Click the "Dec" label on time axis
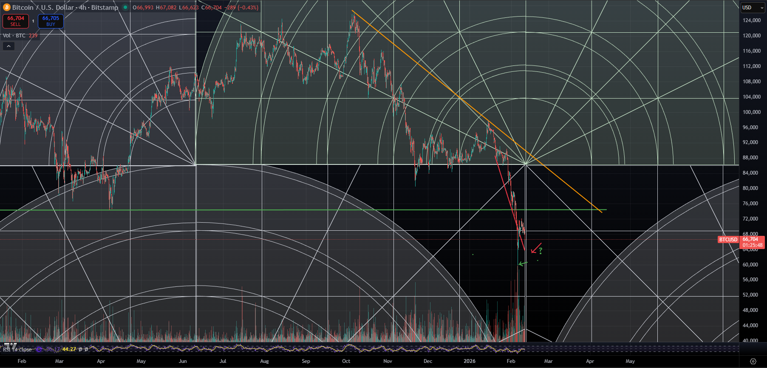Screen dimensions: 767x368 pos(428,361)
